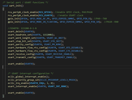Viewport: 132px width, 100px height.
Task: Click ECLIC_PRIGROUP_LEVEL3_PRIO1 constant
Action: pyautogui.click(x=58, y=80)
